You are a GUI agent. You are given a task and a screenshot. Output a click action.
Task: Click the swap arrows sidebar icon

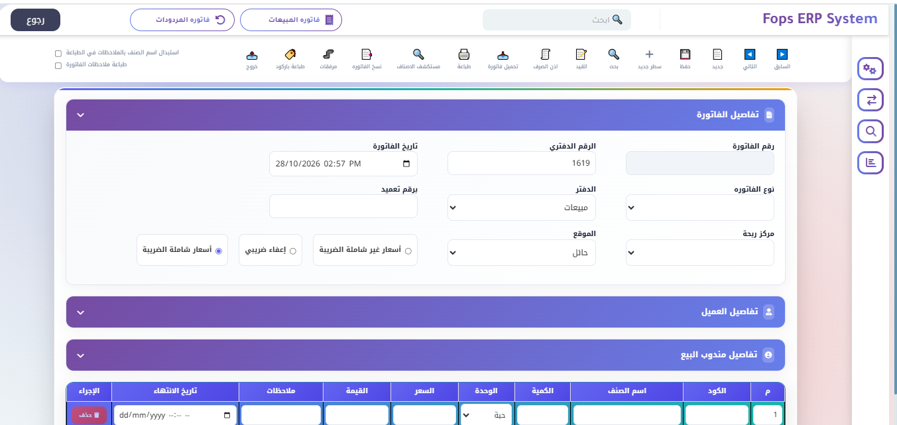click(870, 100)
